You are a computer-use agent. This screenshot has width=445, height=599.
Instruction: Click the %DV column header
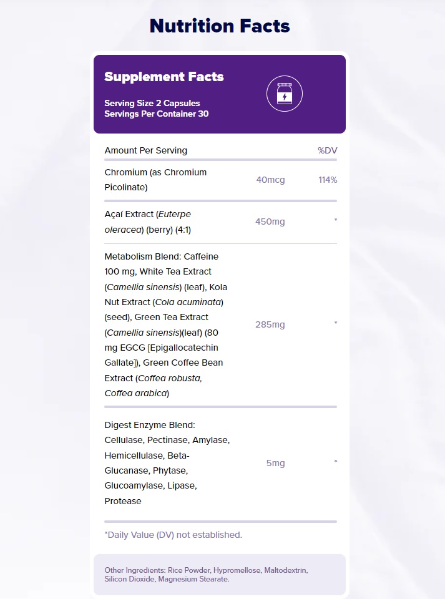327,150
